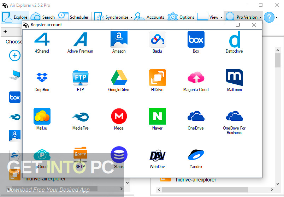Open the Search toolbar item
Viewport: 284px width, 197px height.
pos(42,17)
